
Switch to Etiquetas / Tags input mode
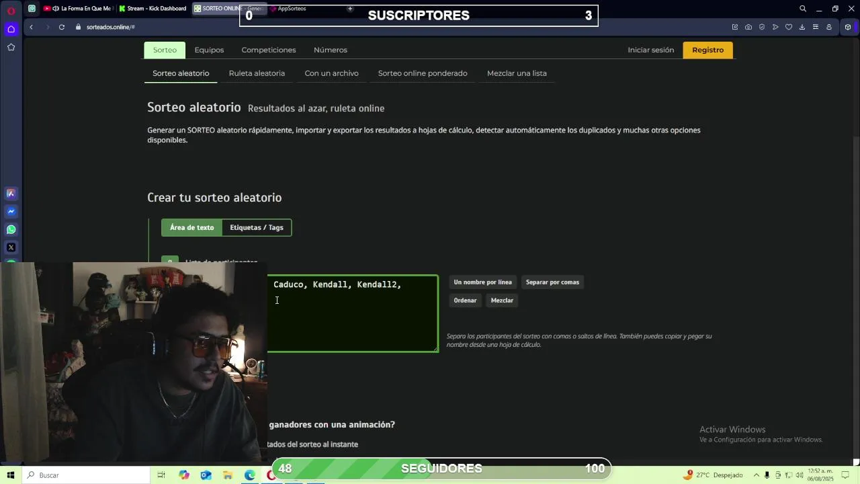257,227
